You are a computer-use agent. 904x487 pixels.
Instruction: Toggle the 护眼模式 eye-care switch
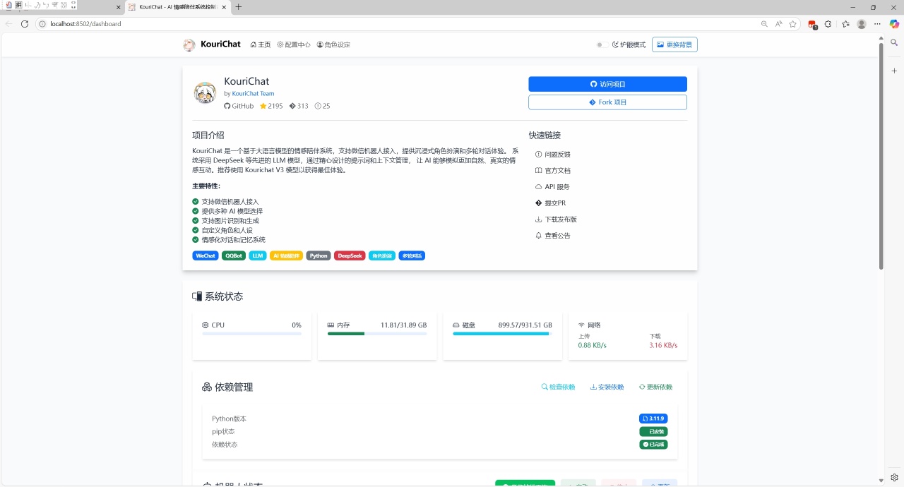(601, 44)
